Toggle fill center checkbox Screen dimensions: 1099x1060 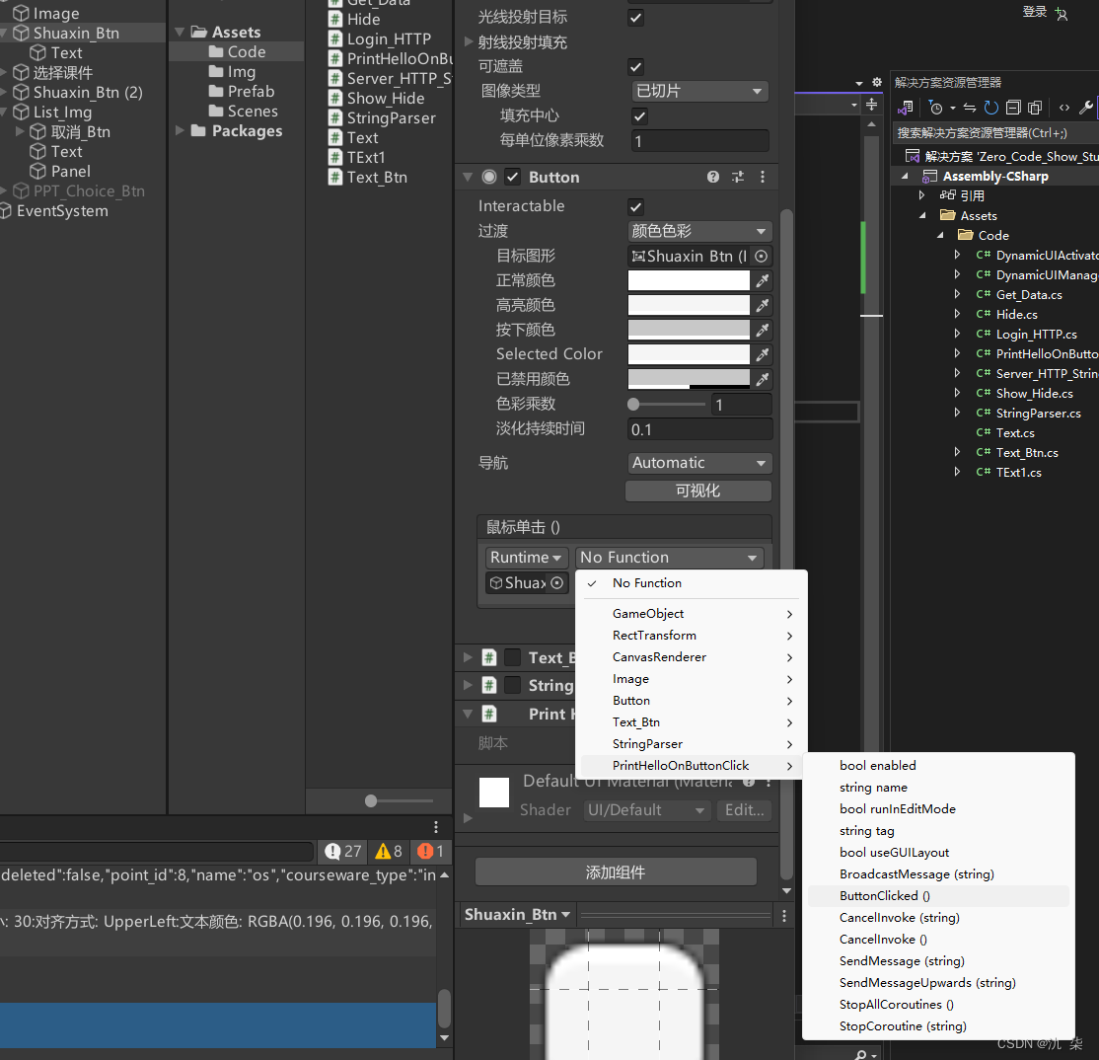click(x=639, y=115)
